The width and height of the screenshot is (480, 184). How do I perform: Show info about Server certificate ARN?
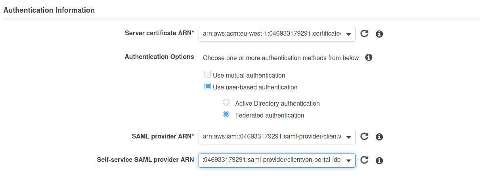pyautogui.click(x=379, y=34)
